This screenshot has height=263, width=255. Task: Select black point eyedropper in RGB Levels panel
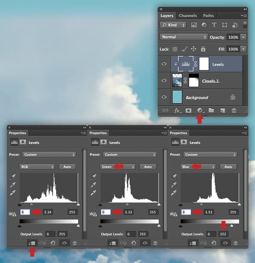[x=13, y=177]
